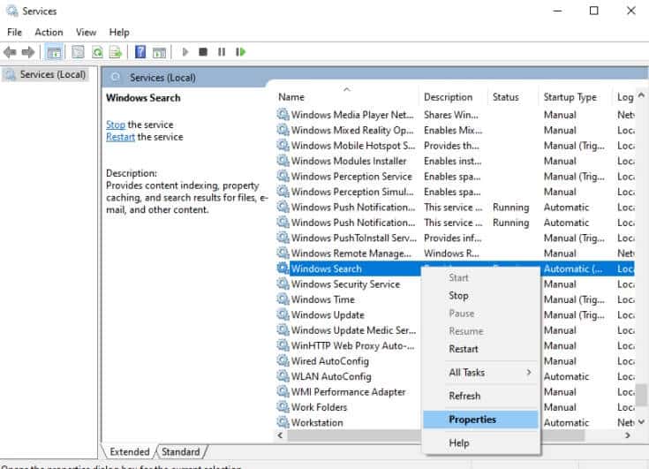This screenshot has height=469, width=649.
Task: Open the File menu
Action: pos(14,33)
